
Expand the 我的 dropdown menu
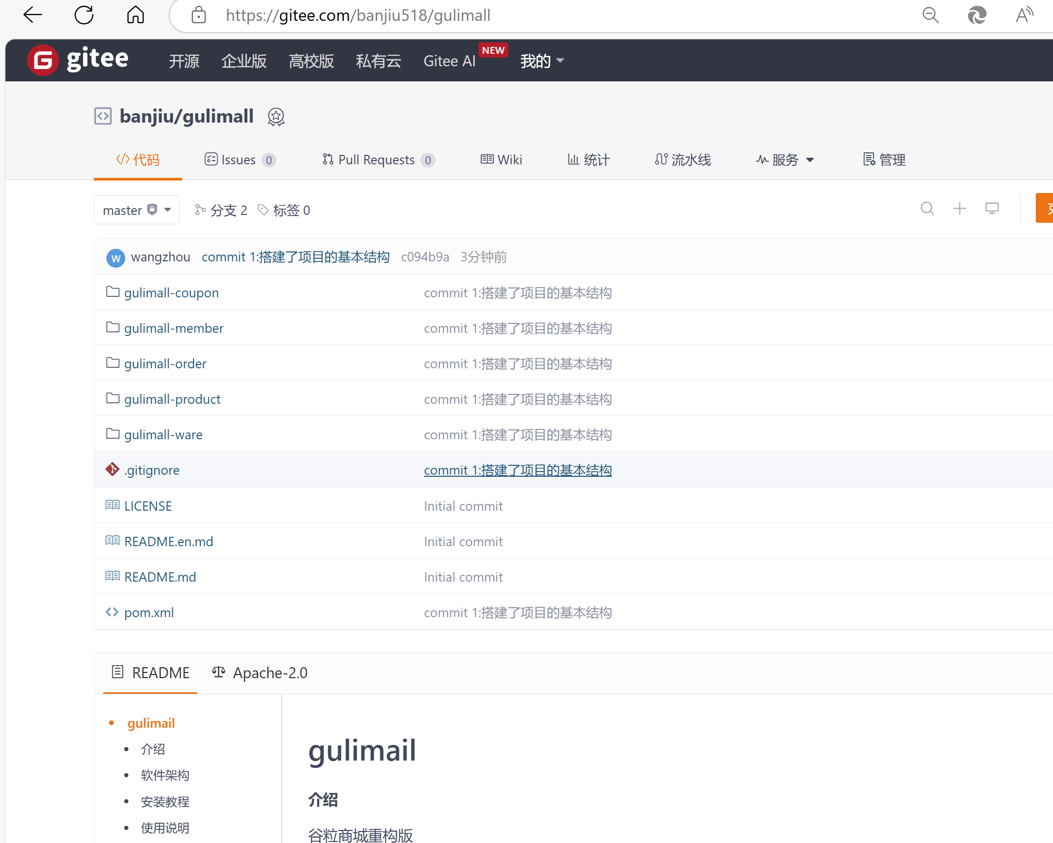[542, 61]
